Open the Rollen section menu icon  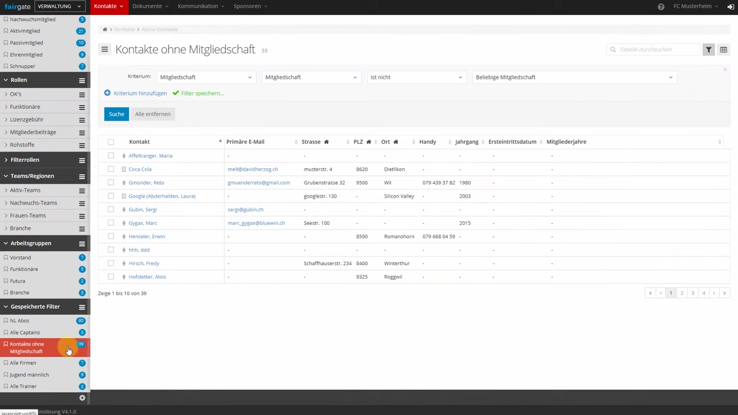tap(82, 81)
